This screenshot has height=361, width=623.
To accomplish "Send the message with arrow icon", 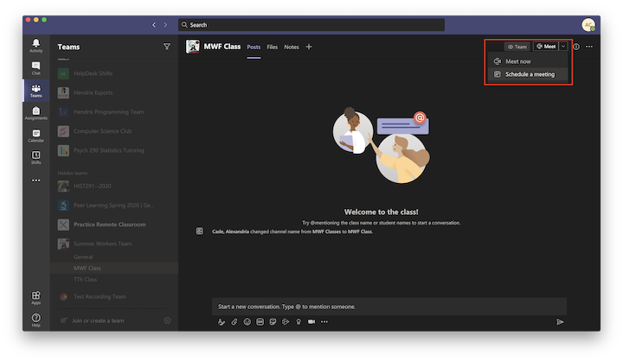I will tap(560, 322).
